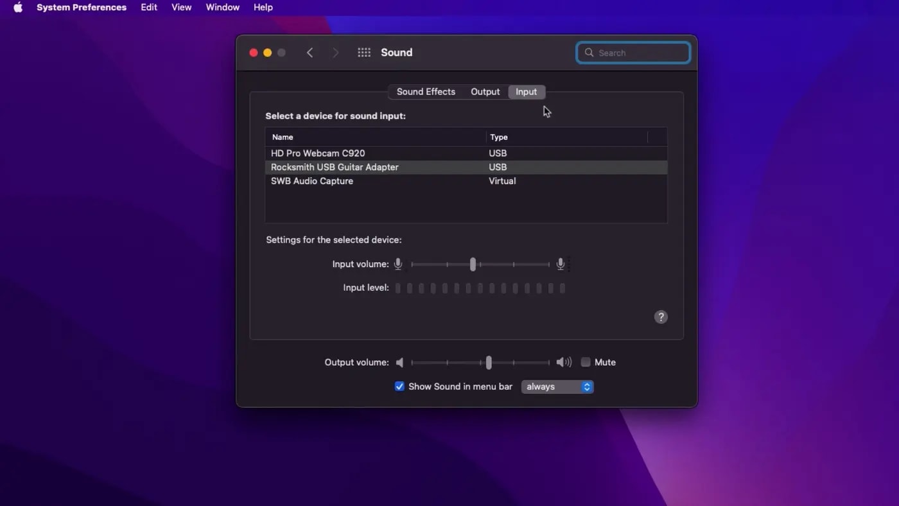
Task: Click the help question mark icon
Action: tap(661, 317)
